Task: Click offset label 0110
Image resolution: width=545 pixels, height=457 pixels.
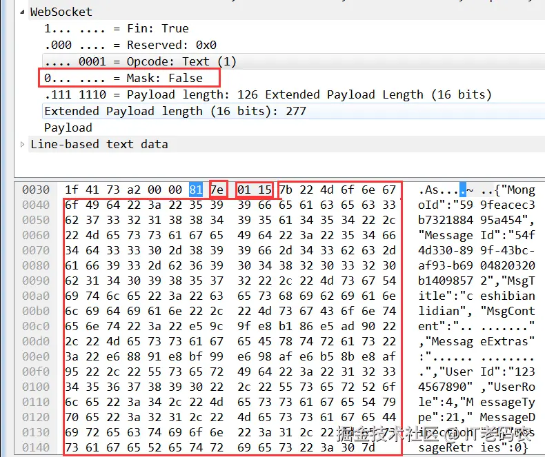Action: (x=36, y=402)
